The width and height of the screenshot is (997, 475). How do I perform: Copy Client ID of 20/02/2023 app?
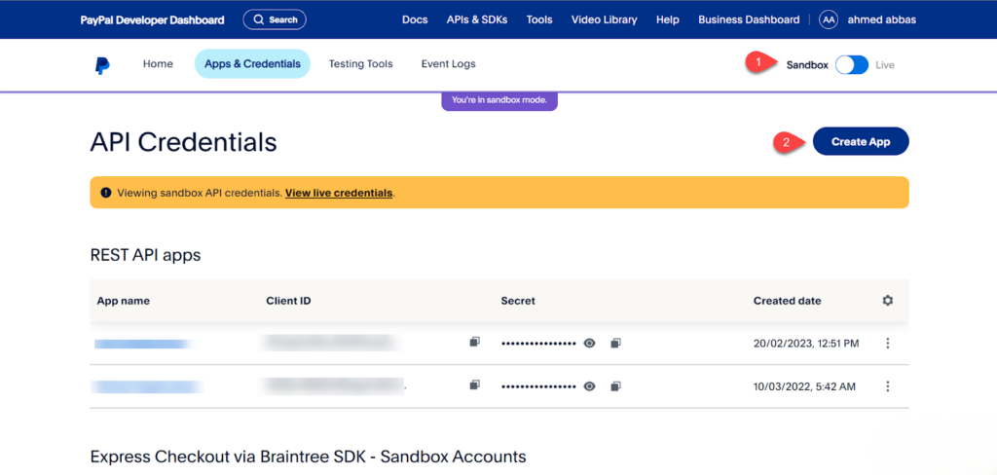[x=474, y=342]
